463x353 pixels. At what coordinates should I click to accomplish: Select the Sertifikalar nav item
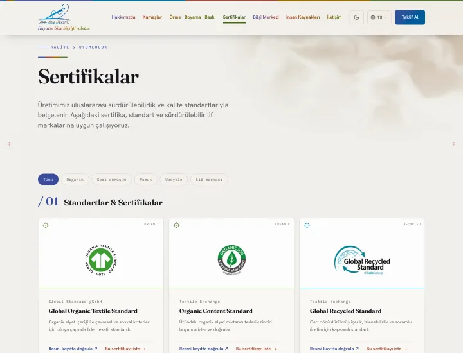tap(234, 17)
